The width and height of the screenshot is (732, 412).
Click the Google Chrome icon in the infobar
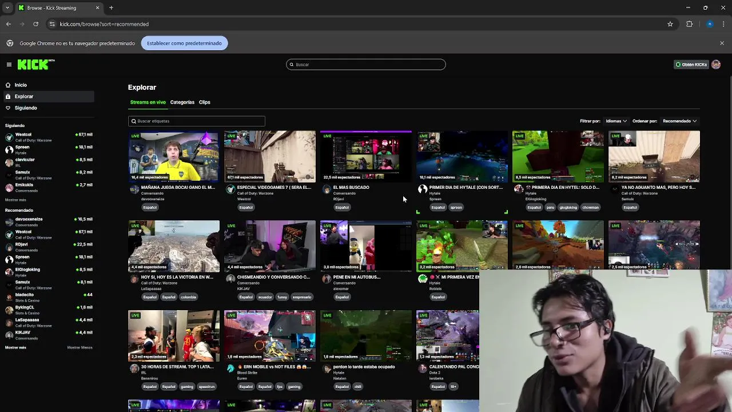pyautogui.click(x=10, y=43)
